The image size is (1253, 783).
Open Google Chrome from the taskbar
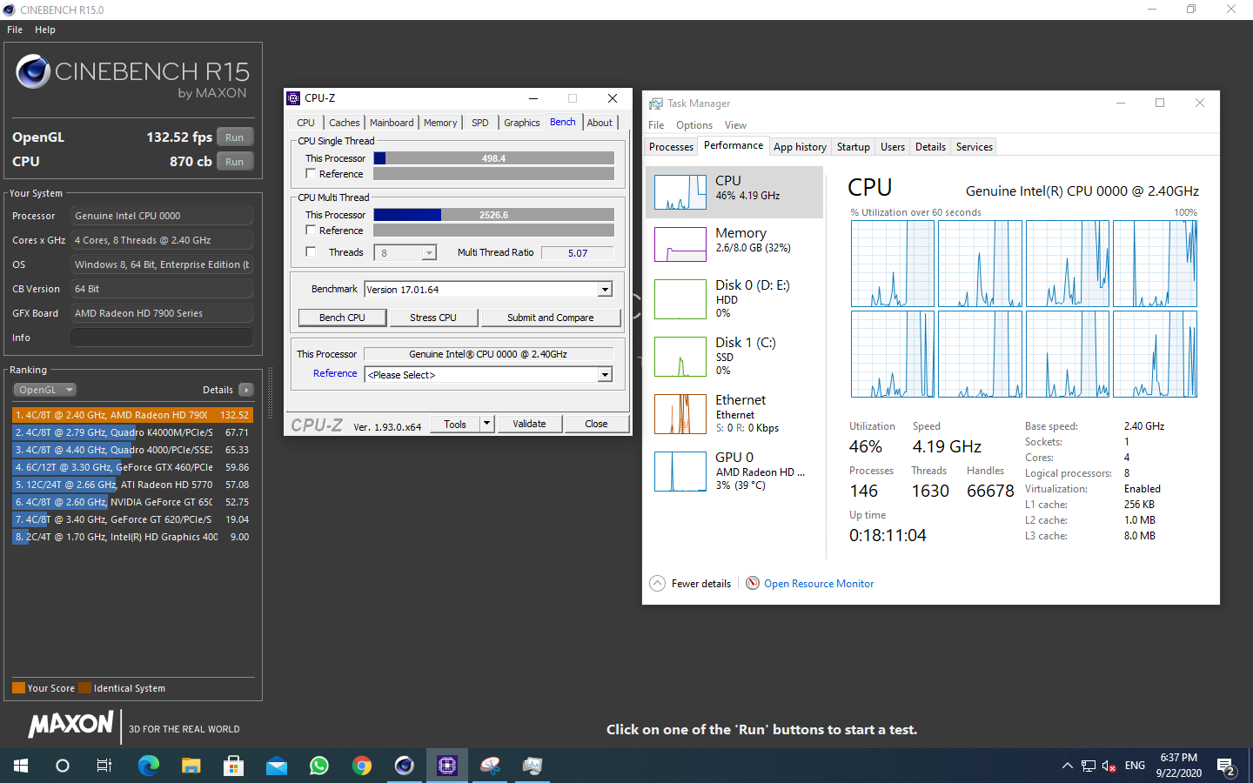[x=362, y=766]
